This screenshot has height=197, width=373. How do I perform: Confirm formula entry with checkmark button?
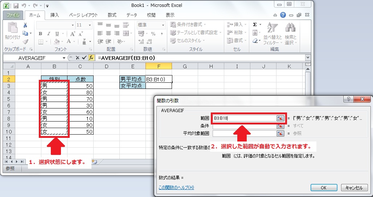tap(84, 58)
